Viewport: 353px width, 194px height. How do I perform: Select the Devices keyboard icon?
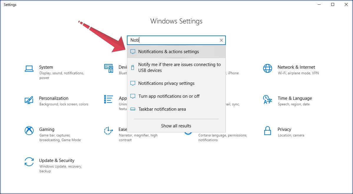pos(108,68)
